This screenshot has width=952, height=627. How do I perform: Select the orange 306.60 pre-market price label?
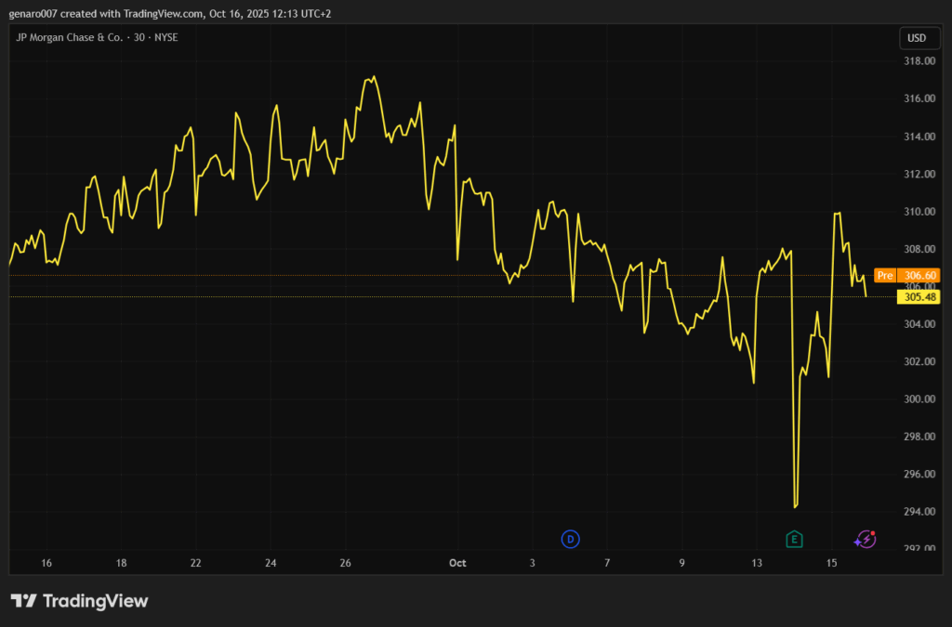920,276
